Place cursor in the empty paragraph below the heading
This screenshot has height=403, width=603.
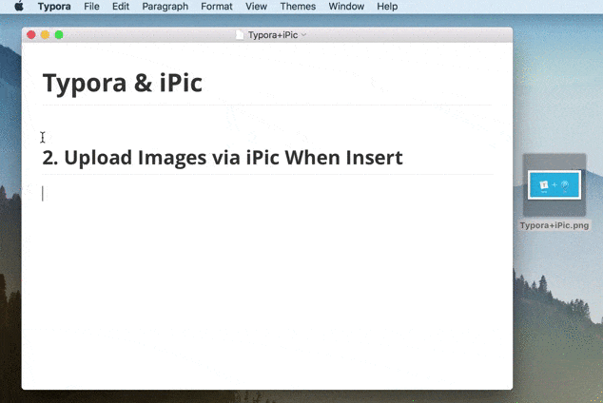tap(267, 193)
